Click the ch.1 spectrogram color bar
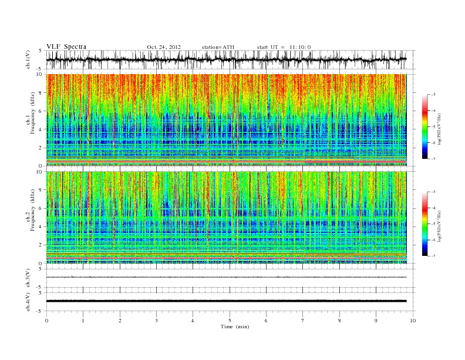 click(x=424, y=127)
